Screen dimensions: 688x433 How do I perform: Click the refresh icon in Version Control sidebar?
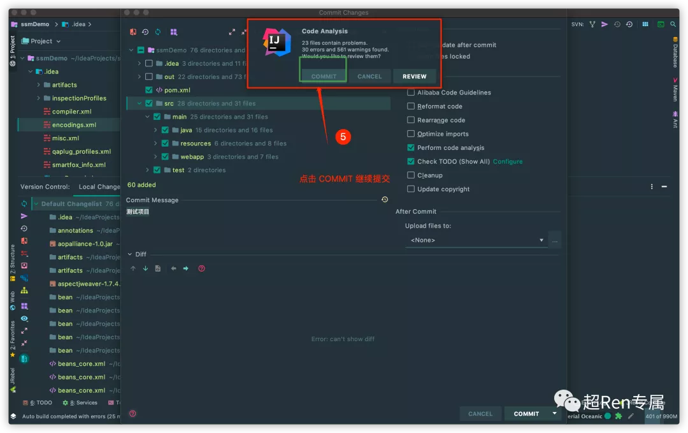tap(24, 204)
